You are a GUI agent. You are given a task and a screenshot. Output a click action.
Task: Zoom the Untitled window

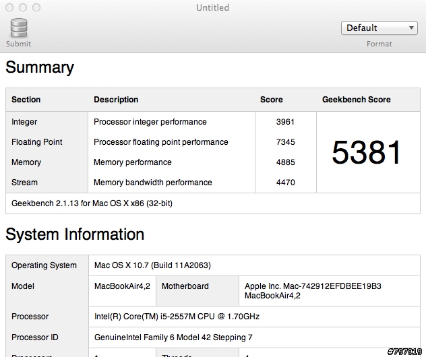pyautogui.click(x=36, y=7)
